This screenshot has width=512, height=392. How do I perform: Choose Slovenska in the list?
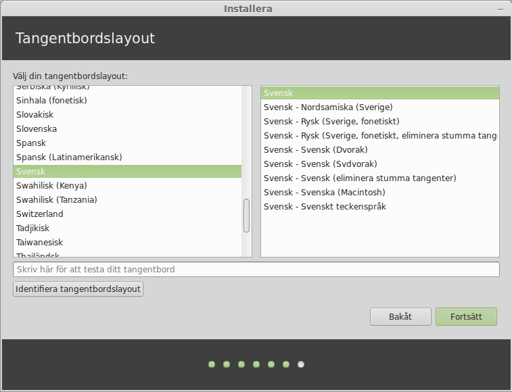point(127,128)
